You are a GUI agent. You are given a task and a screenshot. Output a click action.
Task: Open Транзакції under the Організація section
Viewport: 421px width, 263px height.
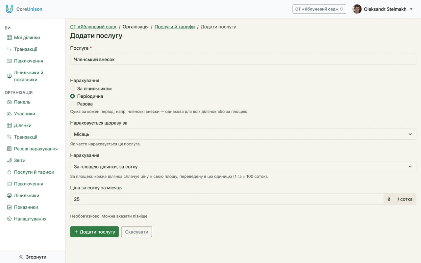(26, 137)
